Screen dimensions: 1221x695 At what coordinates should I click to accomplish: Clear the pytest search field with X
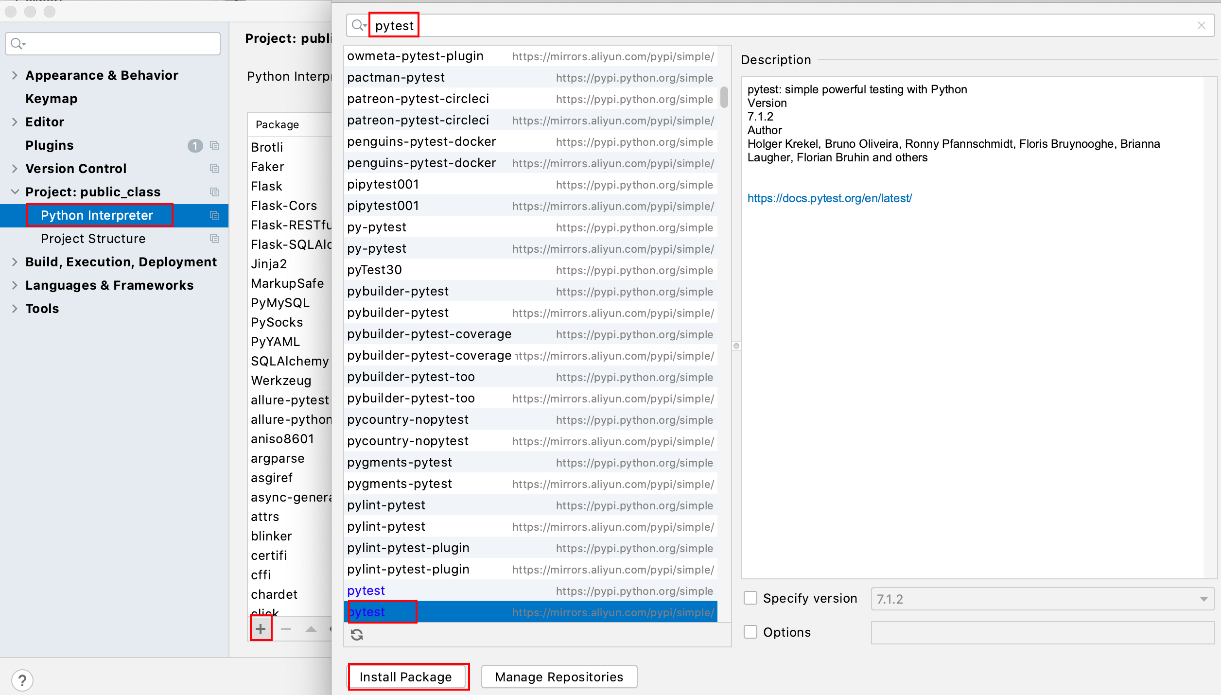click(1202, 25)
